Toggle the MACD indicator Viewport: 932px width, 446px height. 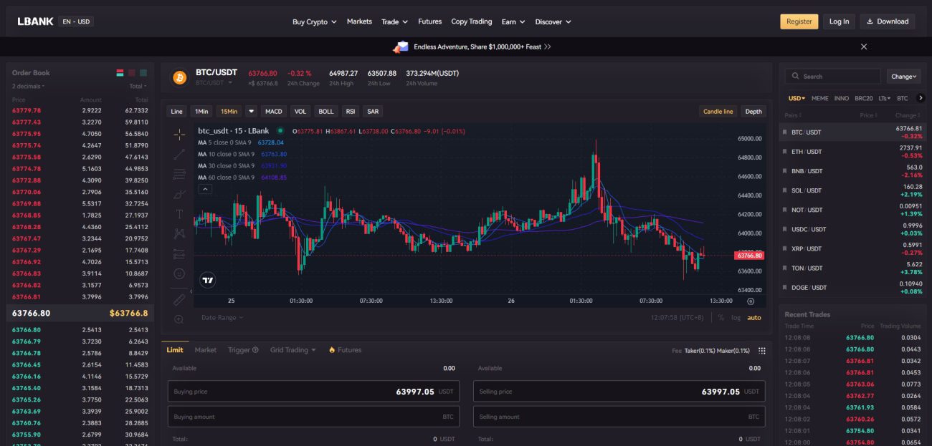tap(273, 112)
